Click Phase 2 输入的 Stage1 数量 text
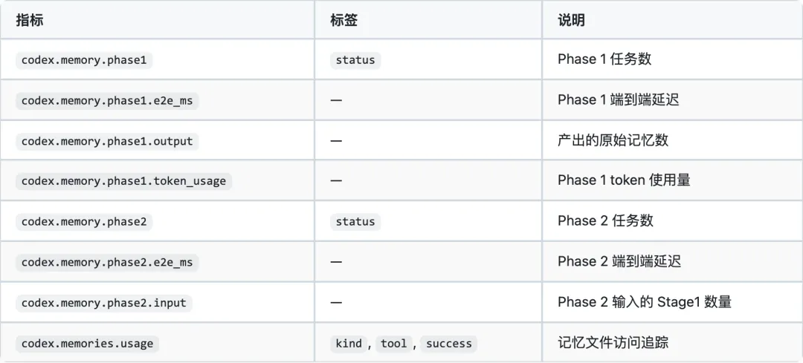This screenshot has width=803, height=363. point(644,301)
